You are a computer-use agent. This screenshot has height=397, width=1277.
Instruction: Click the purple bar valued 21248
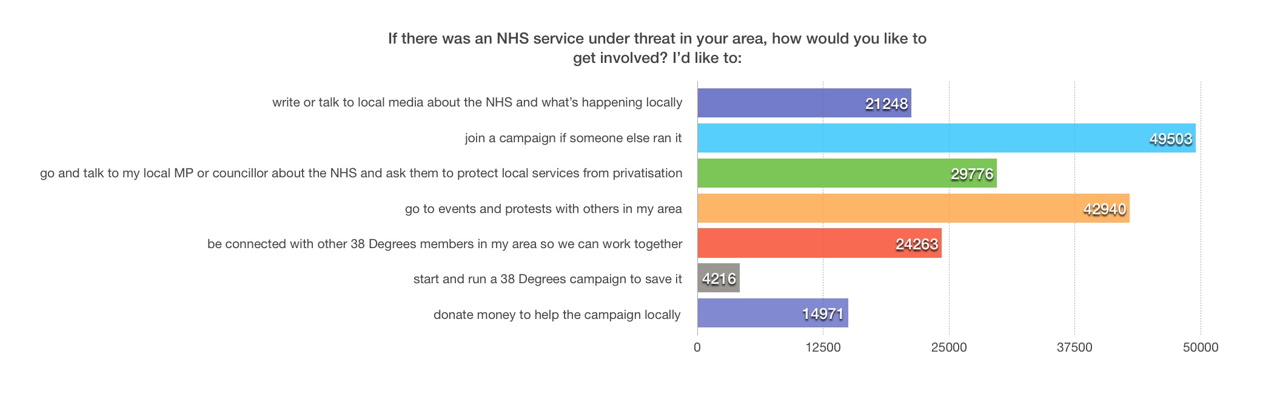(804, 103)
